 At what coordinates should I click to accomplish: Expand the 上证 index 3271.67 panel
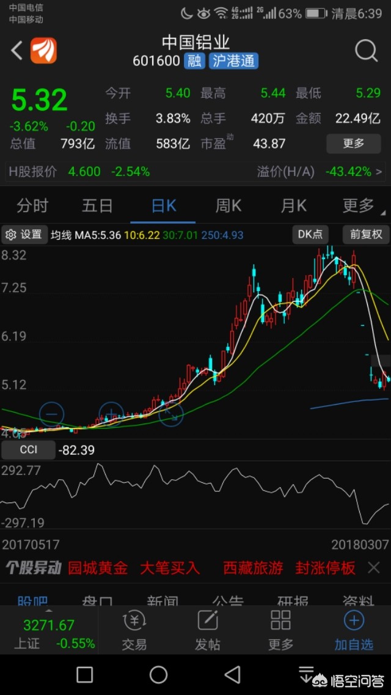coord(49,630)
